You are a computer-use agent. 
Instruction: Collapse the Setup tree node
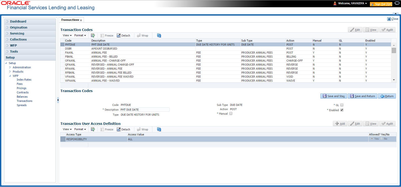click(x=6, y=63)
